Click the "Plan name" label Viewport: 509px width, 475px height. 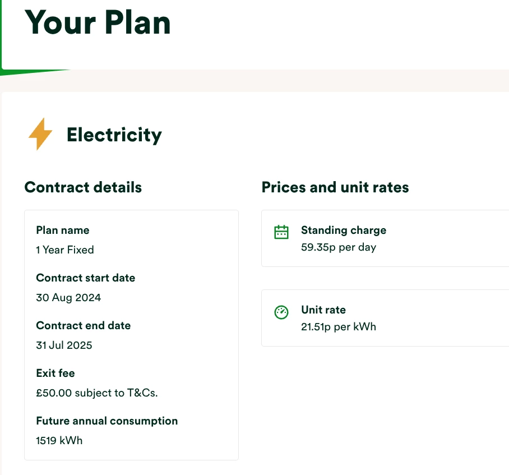click(x=62, y=230)
